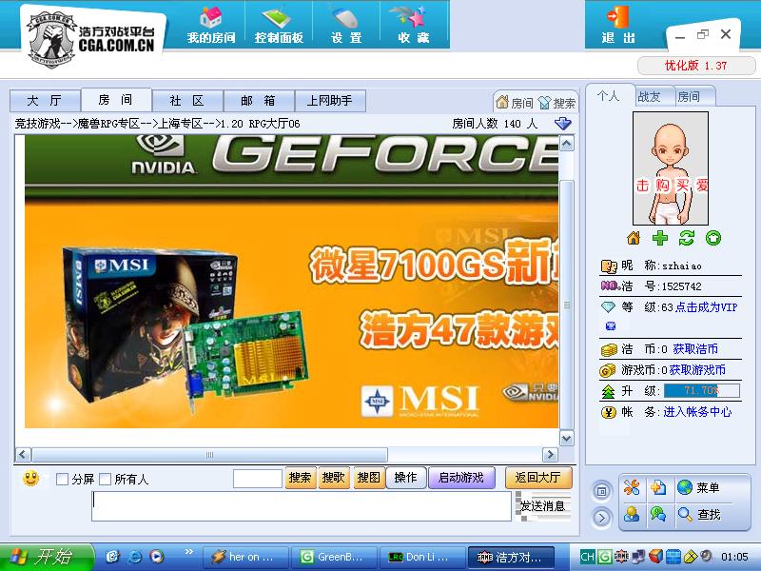Select the 战友 side tab

click(653, 97)
